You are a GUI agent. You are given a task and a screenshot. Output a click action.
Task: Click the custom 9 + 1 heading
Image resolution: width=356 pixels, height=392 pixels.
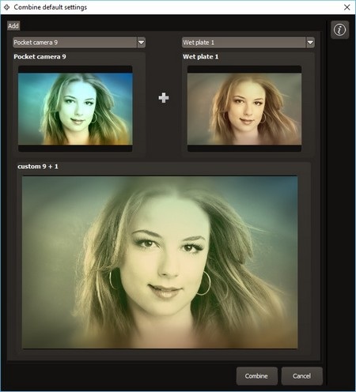[38, 167]
